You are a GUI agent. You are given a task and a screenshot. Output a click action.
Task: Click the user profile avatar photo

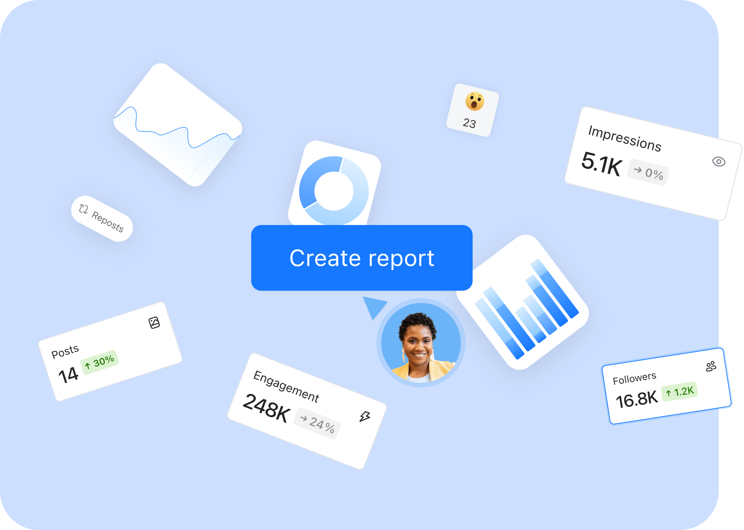point(420,343)
